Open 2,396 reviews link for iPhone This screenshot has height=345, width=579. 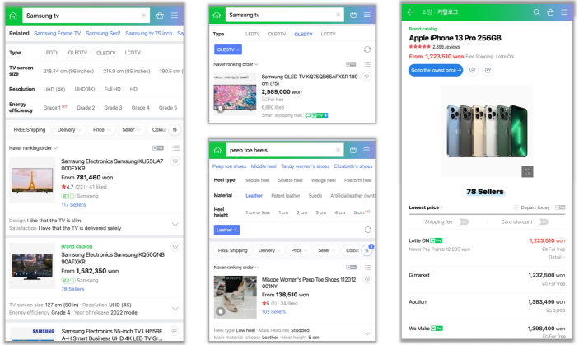446,46
